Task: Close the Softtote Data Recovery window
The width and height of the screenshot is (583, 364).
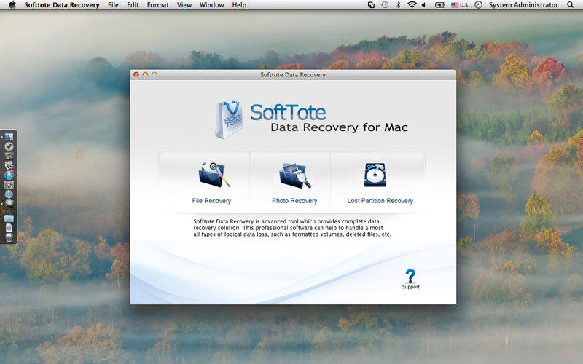Action: tap(136, 75)
